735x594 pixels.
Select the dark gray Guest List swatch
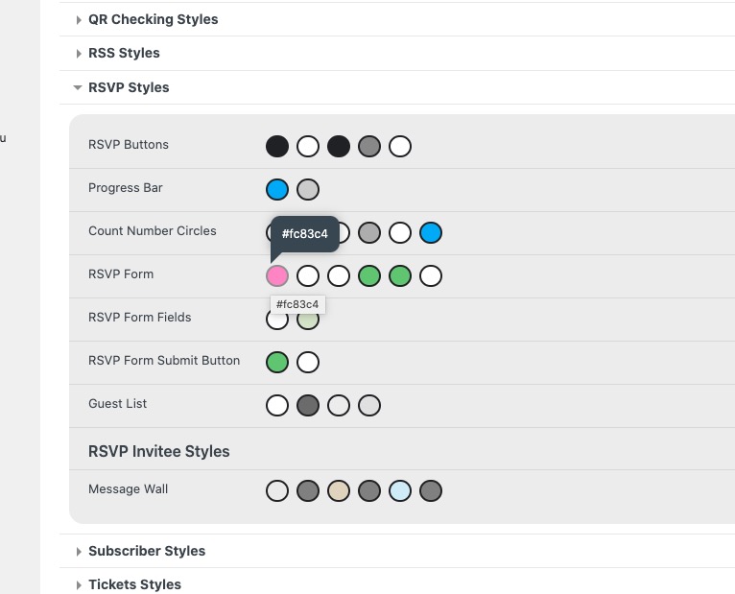pyautogui.click(x=308, y=406)
